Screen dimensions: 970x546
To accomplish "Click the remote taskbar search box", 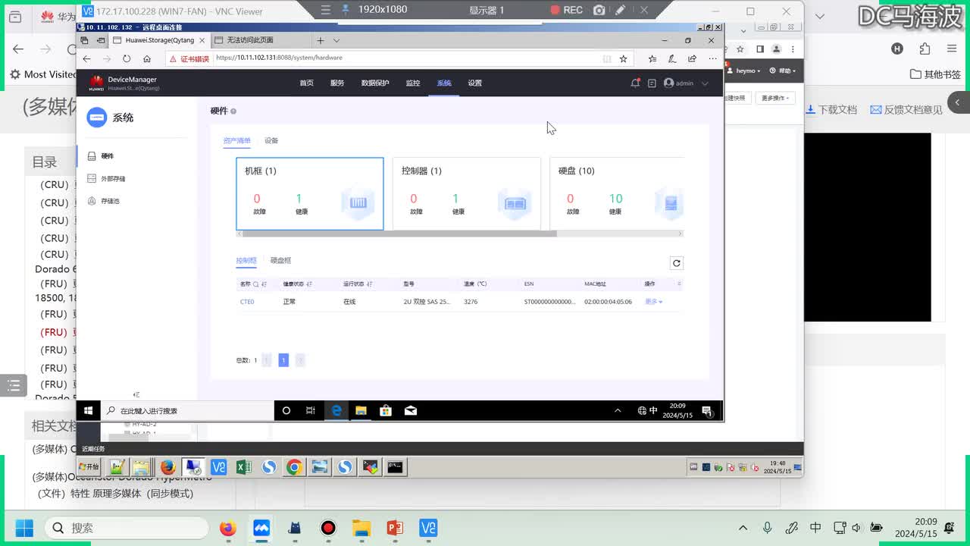I will [x=186, y=410].
